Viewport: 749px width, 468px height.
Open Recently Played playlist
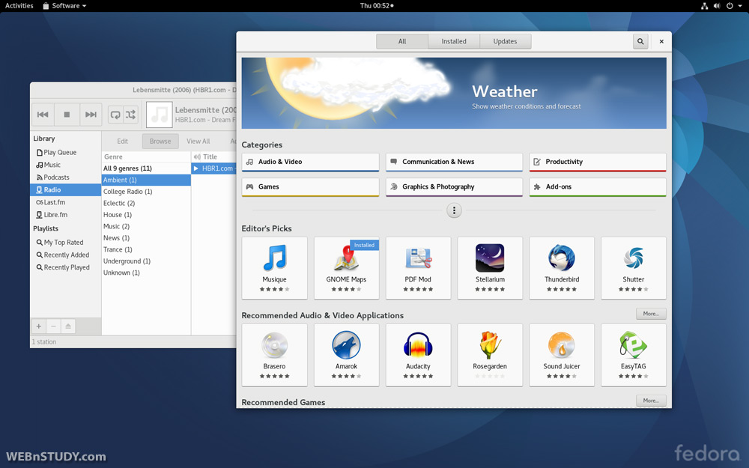point(65,267)
